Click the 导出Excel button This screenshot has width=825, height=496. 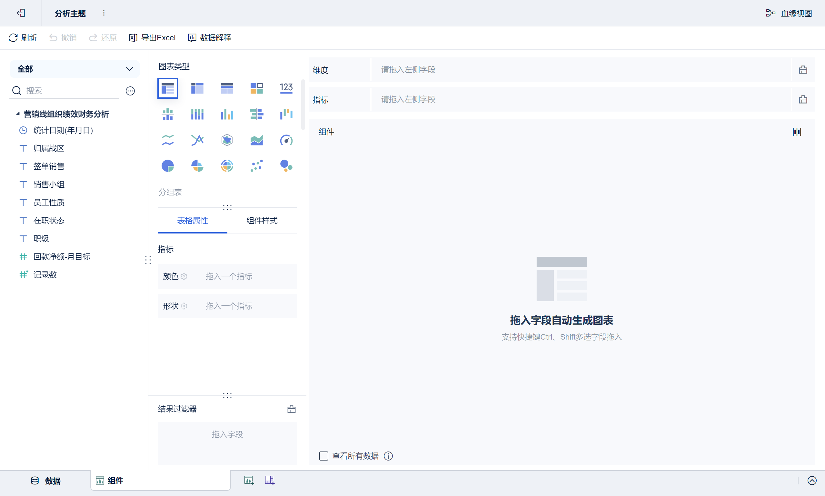tap(152, 38)
